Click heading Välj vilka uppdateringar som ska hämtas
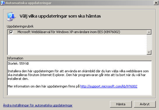159x110 pixels. tap(60, 16)
